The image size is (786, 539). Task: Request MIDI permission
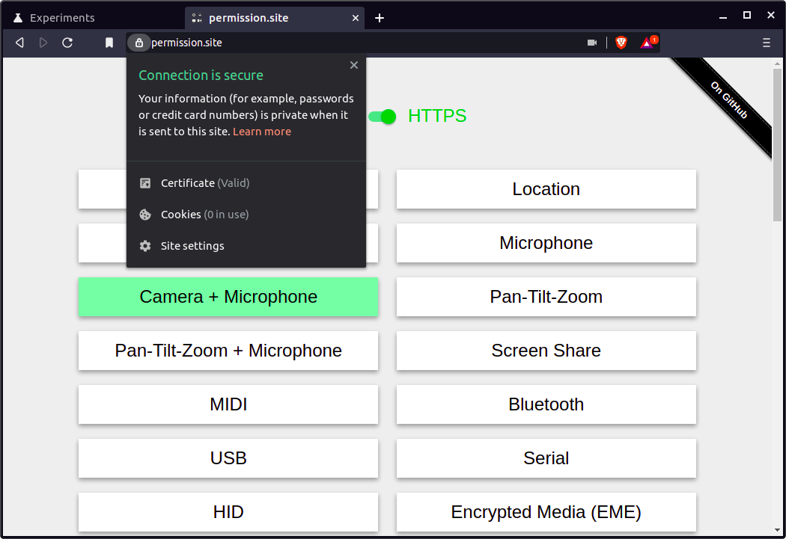[228, 404]
